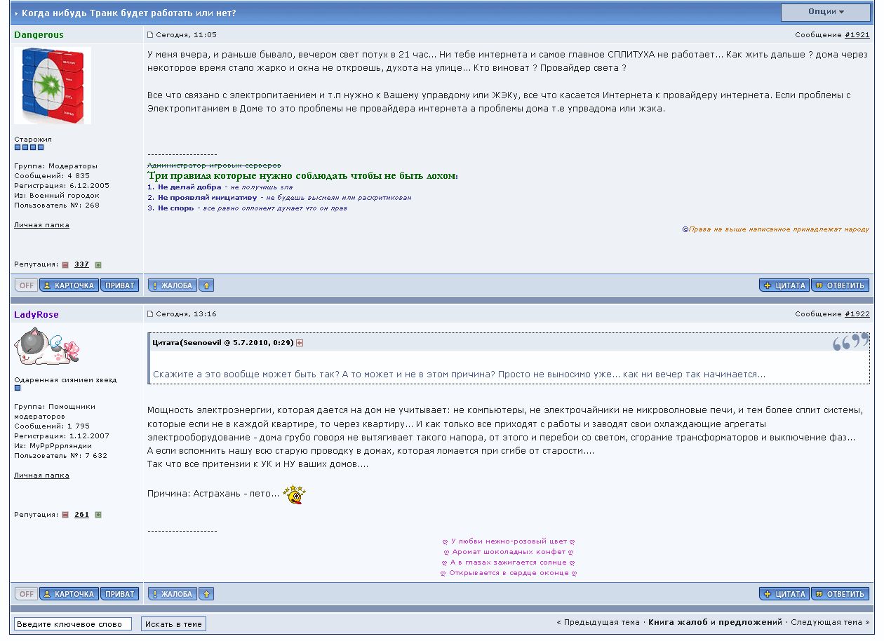Click up-arrow icon in post #1921 footer

(x=206, y=285)
